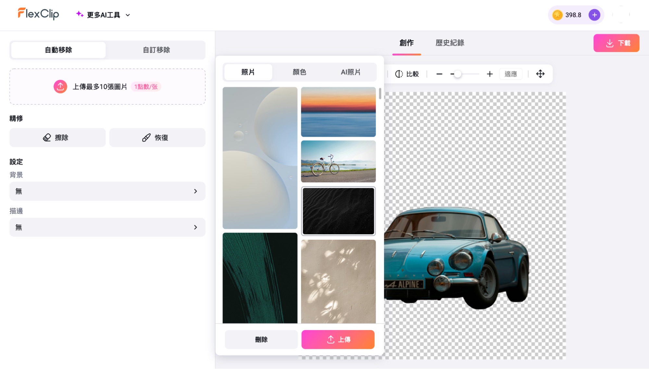Click the 上傳 upload background button
Image resolution: width=649 pixels, height=369 pixels.
click(338, 340)
